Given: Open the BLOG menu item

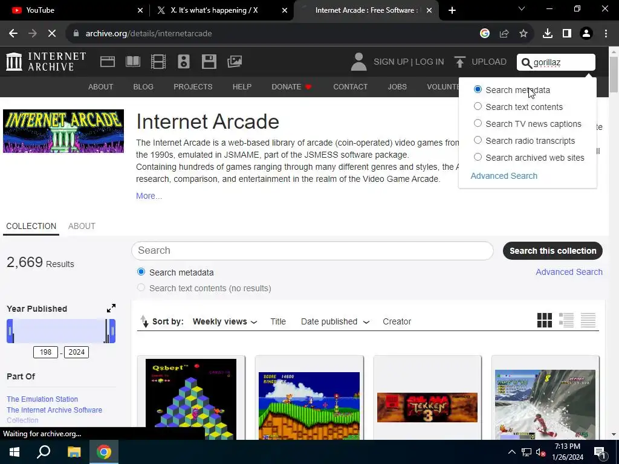Looking at the screenshot, I should coord(143,87).
